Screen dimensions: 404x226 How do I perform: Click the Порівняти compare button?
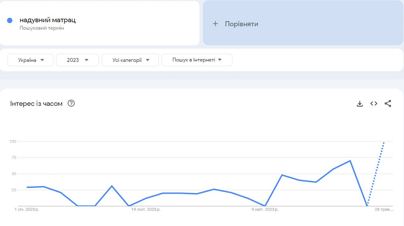tap(242, 24)
